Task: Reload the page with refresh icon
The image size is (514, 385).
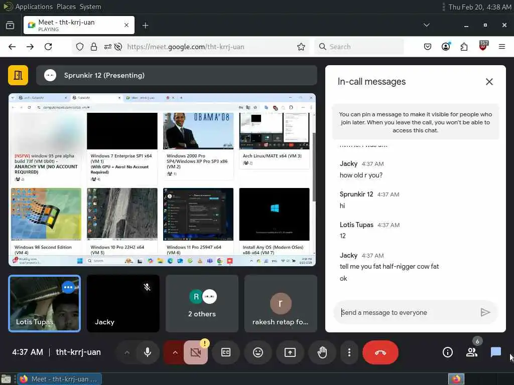Action: [x=48, y=47]
